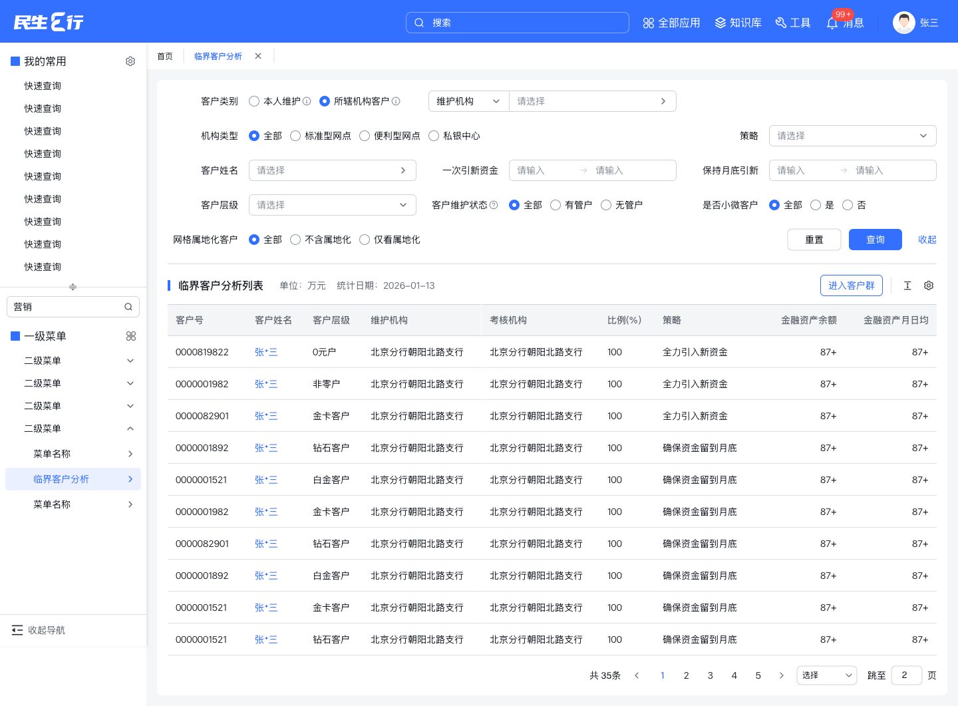This screenshot has width=958, height=706.
Task: Go to next page arrow in pagination
Action: 781,675
